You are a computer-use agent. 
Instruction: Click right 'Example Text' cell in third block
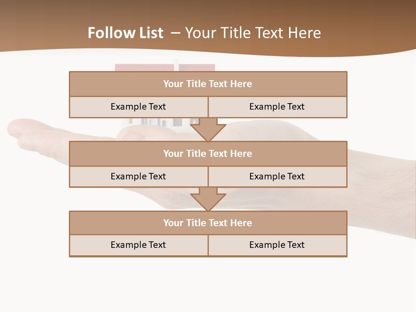277,245
